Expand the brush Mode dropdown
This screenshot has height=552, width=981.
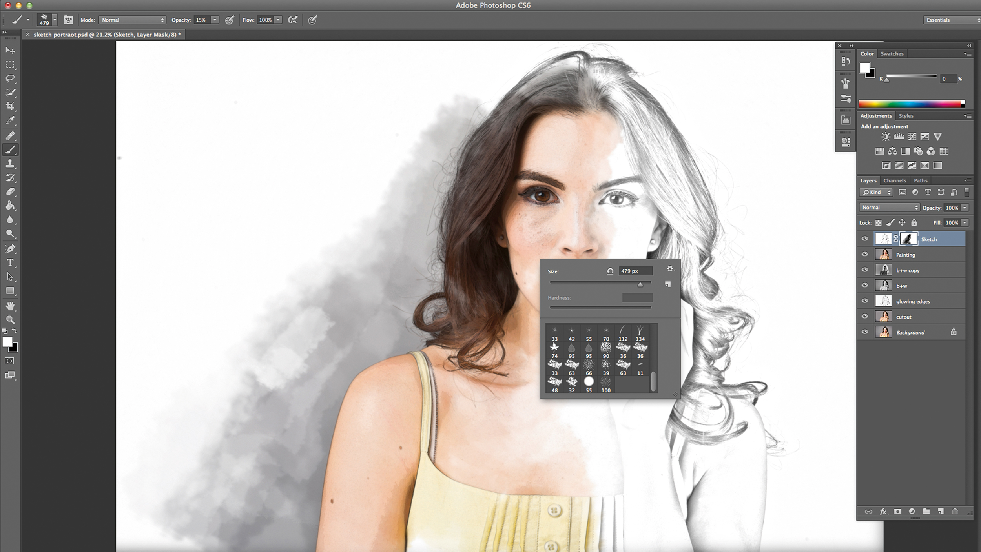point(132,20)
